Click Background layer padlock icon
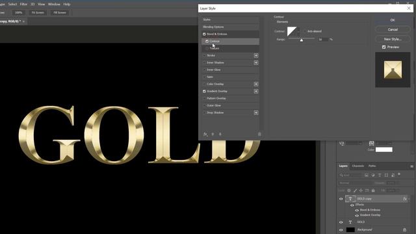 click(404, 229)
